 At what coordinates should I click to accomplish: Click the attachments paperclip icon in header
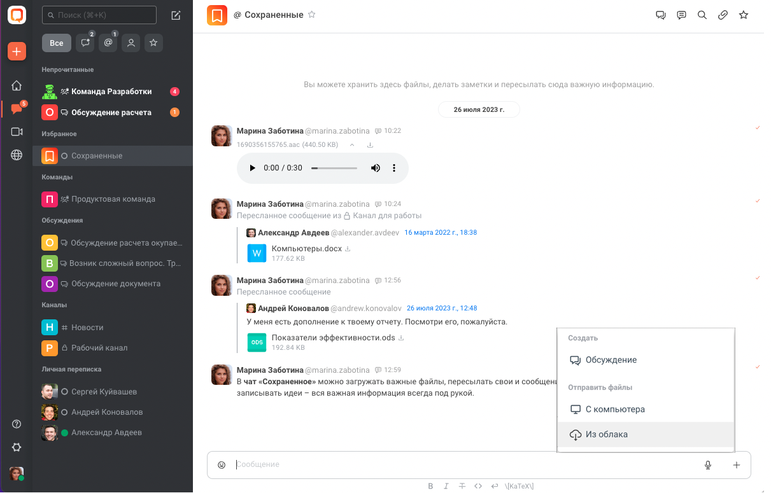[723, 15]
